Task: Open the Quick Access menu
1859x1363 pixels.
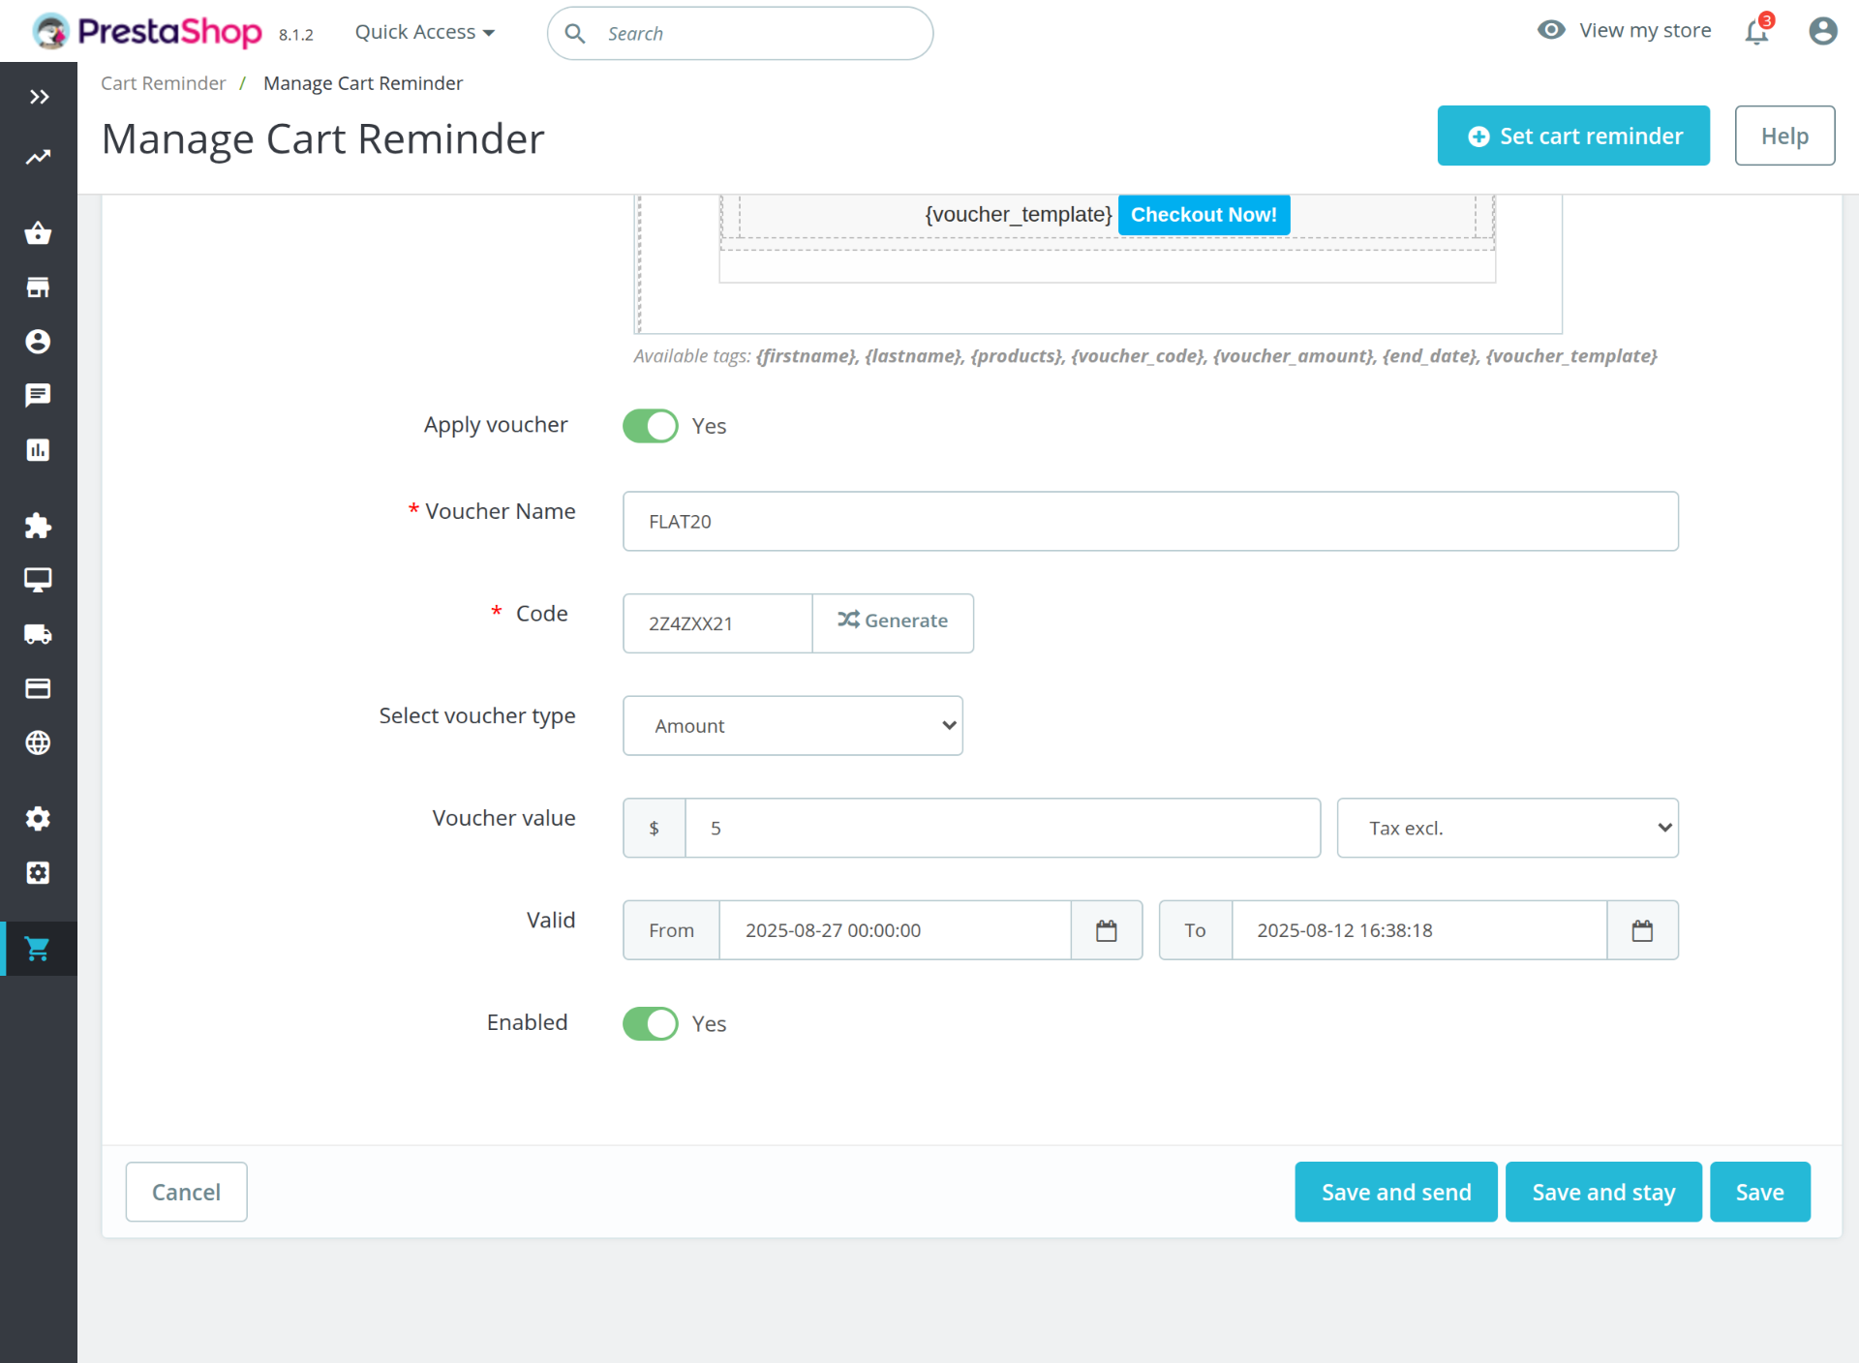Action: pyautogui.click(x=424, y=32)
